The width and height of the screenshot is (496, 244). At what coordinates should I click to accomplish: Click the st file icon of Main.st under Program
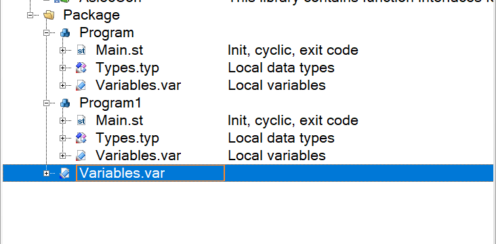81,50
